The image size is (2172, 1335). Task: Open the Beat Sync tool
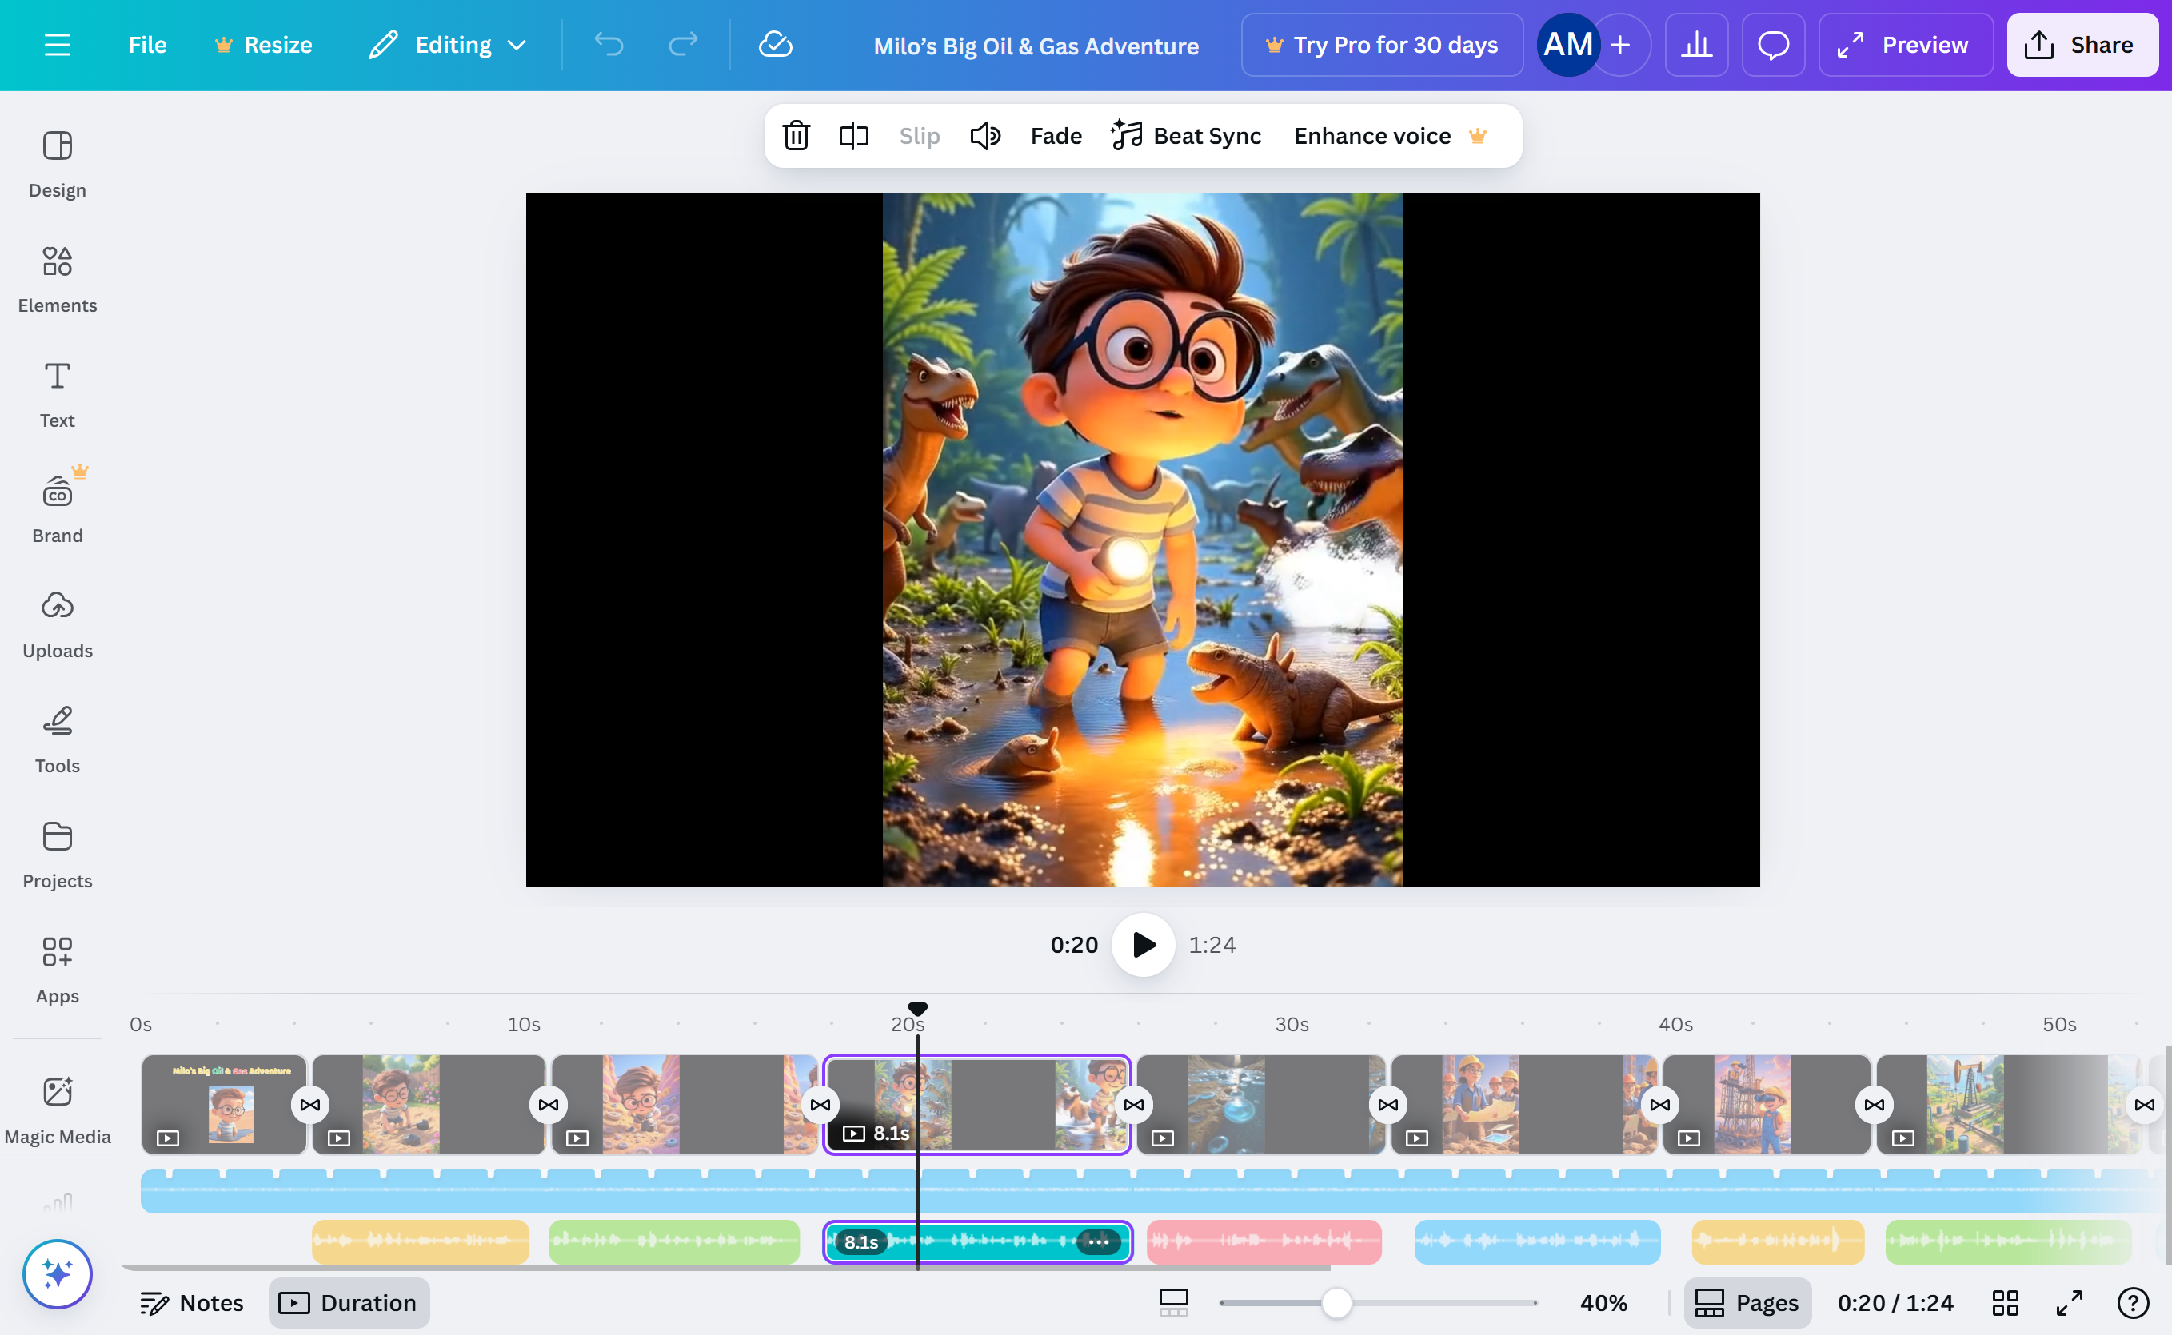pyautogui.click(x=1186, y=136)
